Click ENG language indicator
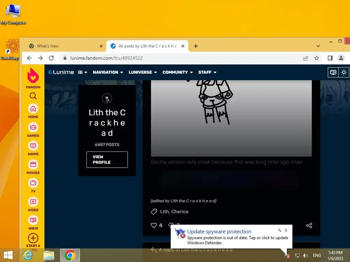The height and width of the screenshot is (262, 350). pos(317,255)
